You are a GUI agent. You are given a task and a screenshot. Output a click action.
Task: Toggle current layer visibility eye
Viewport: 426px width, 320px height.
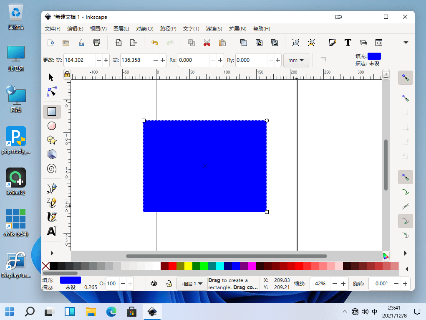click(154, 284)
